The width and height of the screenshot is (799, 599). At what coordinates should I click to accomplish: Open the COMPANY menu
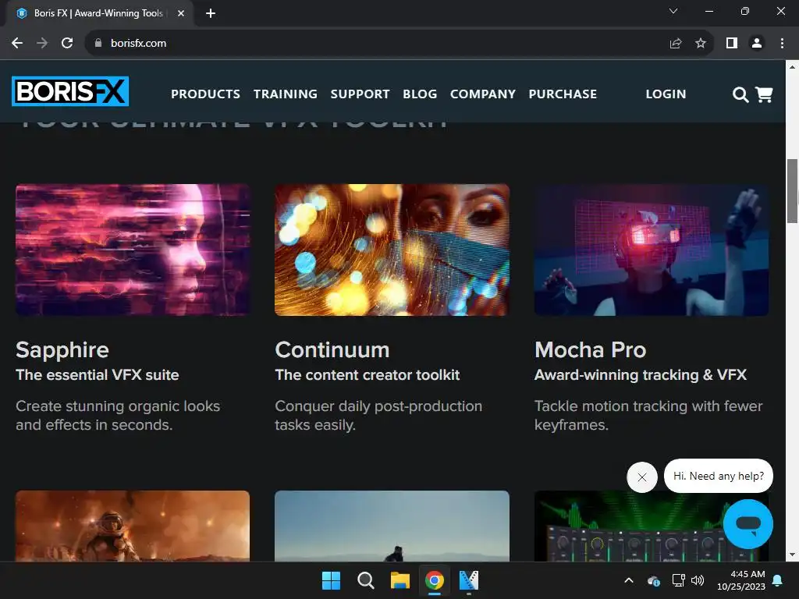[482, 94]
